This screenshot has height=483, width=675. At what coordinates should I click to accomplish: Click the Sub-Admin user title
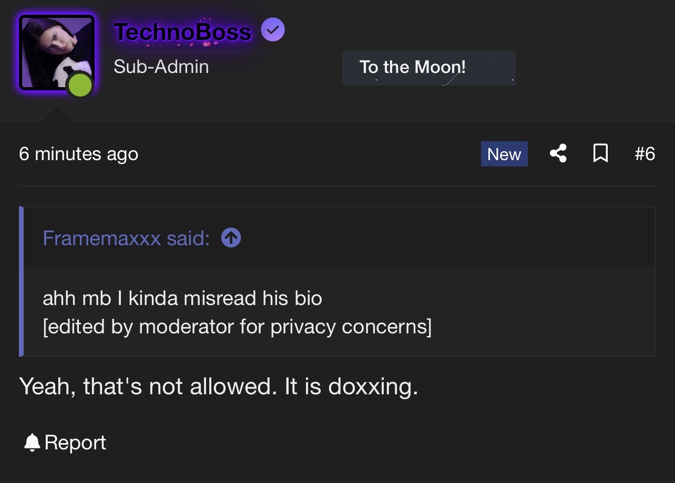[161, 67]
